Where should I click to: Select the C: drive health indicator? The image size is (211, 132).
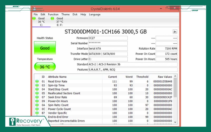[x=41, y=22]
